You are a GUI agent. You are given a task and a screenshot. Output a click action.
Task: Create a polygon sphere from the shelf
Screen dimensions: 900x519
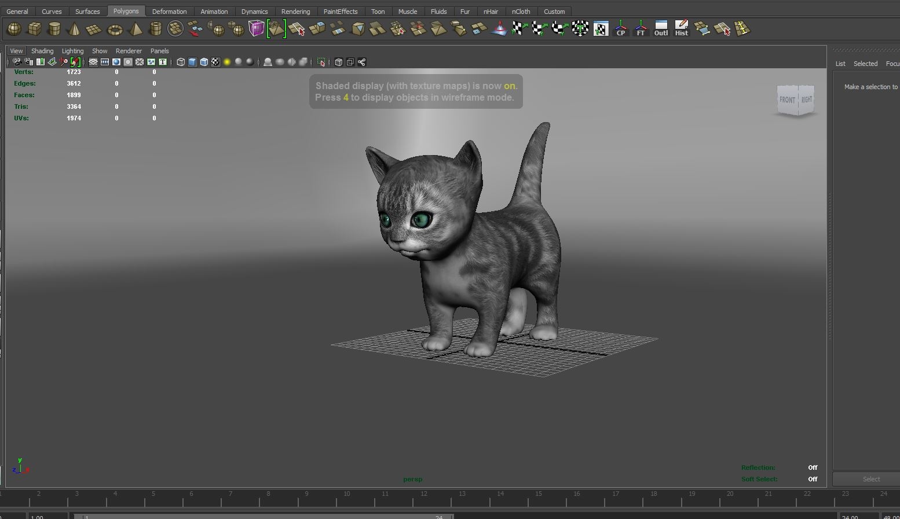click(13, 28)
